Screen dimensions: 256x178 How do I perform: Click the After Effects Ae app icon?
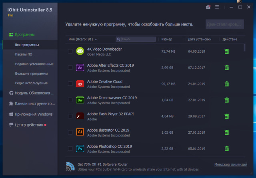click(x=80, y=67)
